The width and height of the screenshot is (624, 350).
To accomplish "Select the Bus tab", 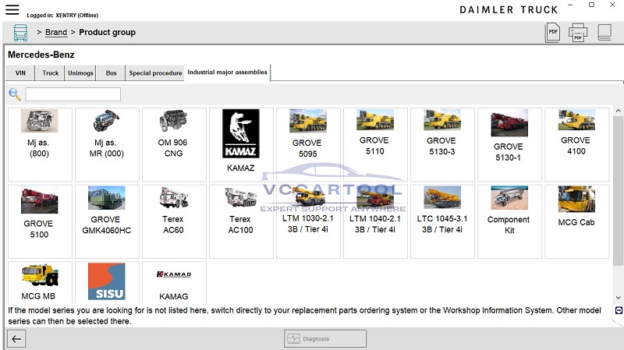I will (x=111, y=73).
